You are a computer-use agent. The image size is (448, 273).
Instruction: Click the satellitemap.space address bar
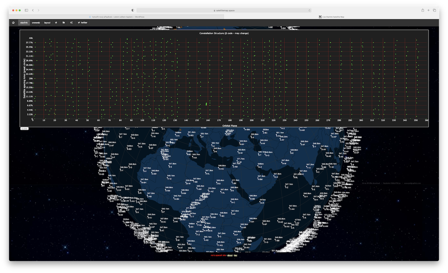tap(224, 10)
